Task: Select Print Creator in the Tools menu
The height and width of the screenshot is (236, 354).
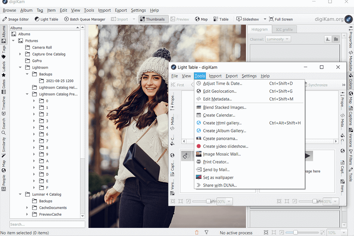Action: point(216,162)
